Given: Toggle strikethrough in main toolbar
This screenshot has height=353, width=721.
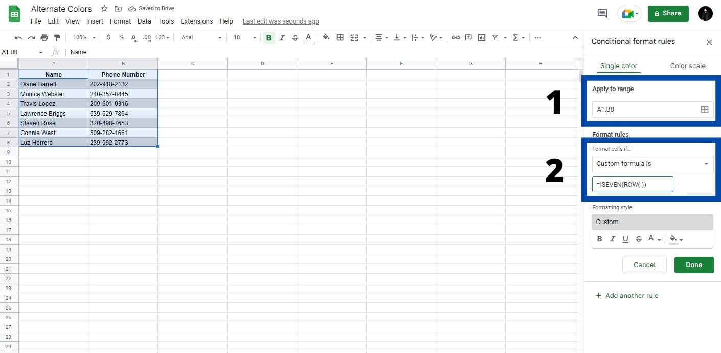Looking at the screenshot, I should [x=295, y=37].
